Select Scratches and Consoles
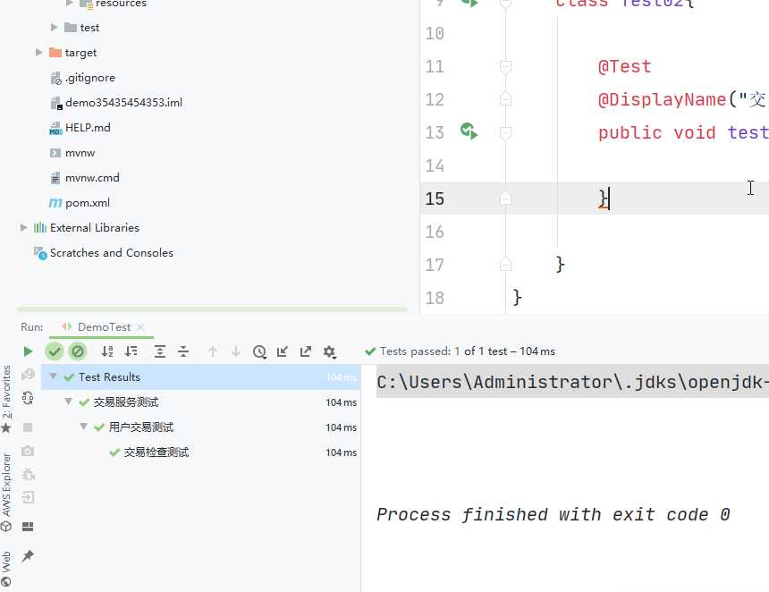Image resolution: width=769 pixels, height=592 pixels. (112, 252)
